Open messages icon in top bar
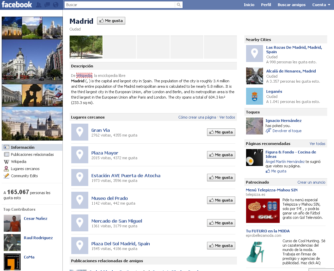This screenshot has height=271, width=334. pos(47,5)
